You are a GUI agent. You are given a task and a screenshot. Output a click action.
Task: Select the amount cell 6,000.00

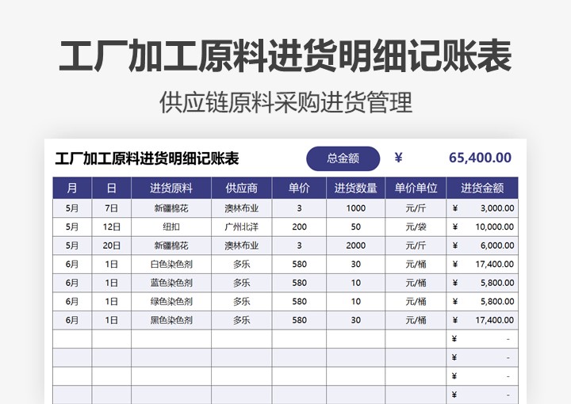[482, 246]
